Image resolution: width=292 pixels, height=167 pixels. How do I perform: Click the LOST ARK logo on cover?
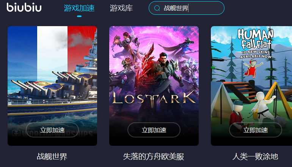pos(154,98)
